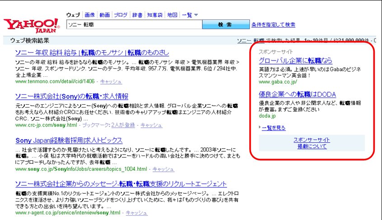Click doda.jp URL text
This screenshot has height=220, width=382.
point(267,116)
